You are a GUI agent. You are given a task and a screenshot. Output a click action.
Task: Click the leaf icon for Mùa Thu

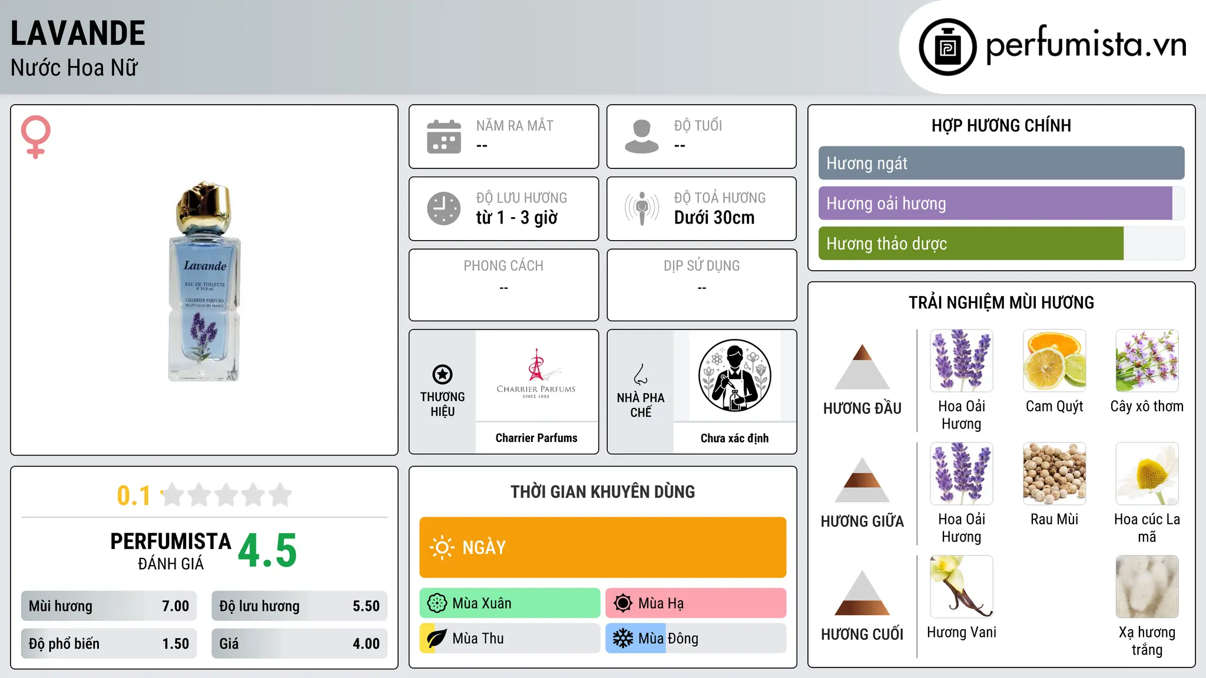(x=437, y=639)
